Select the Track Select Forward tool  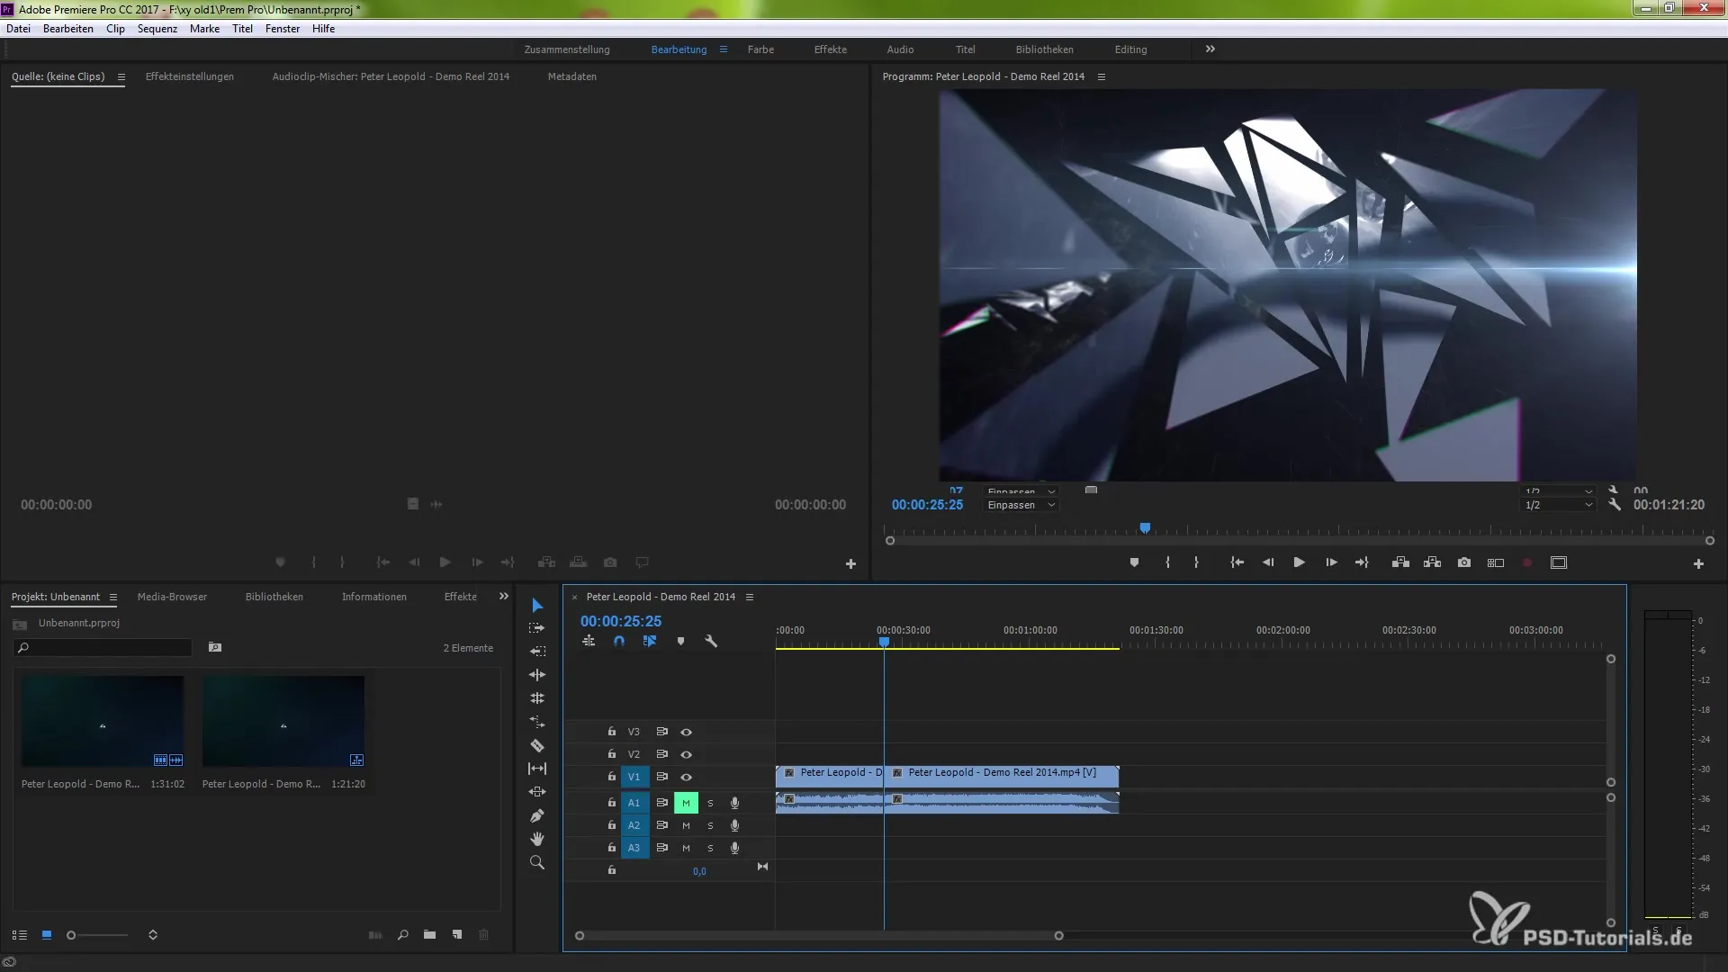(x=537, y=628)
